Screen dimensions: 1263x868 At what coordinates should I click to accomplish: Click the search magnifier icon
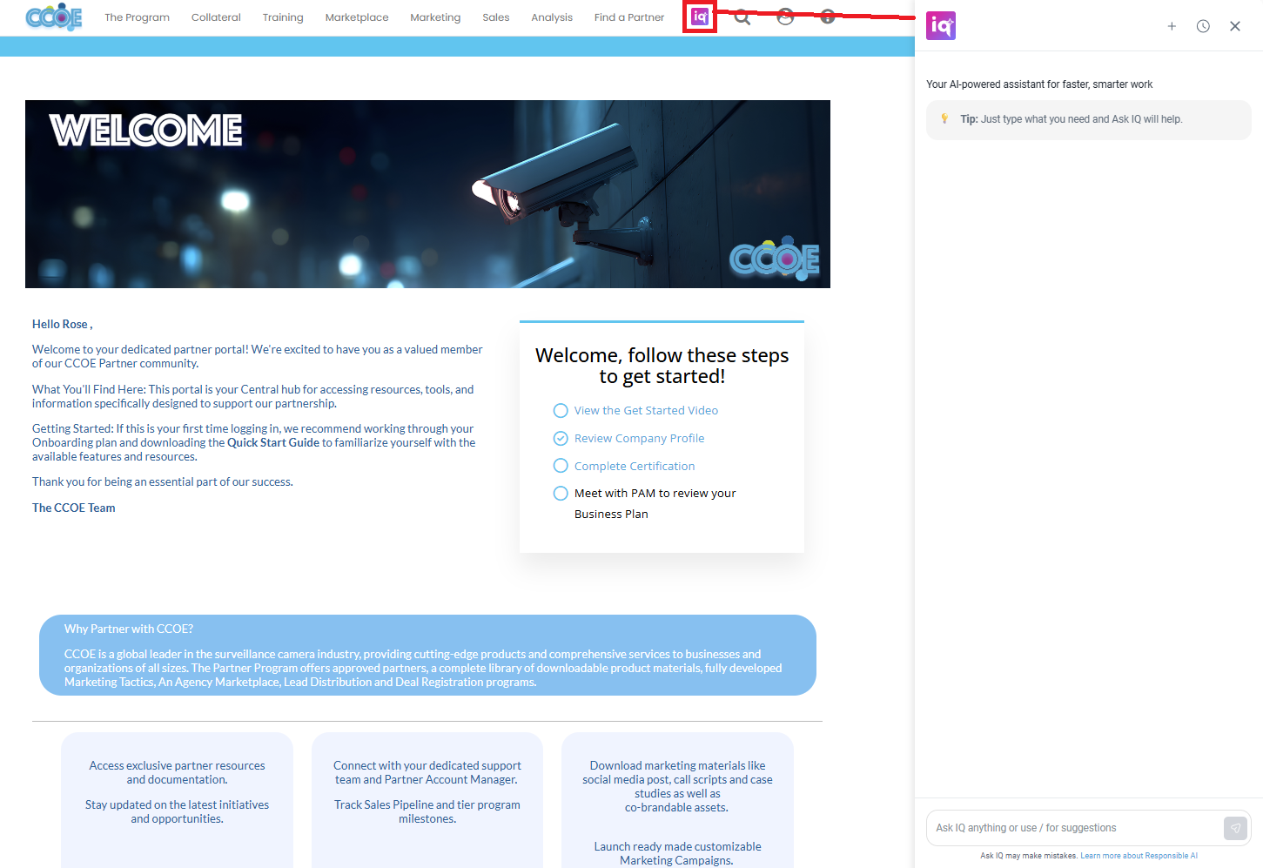pos(742,17)
